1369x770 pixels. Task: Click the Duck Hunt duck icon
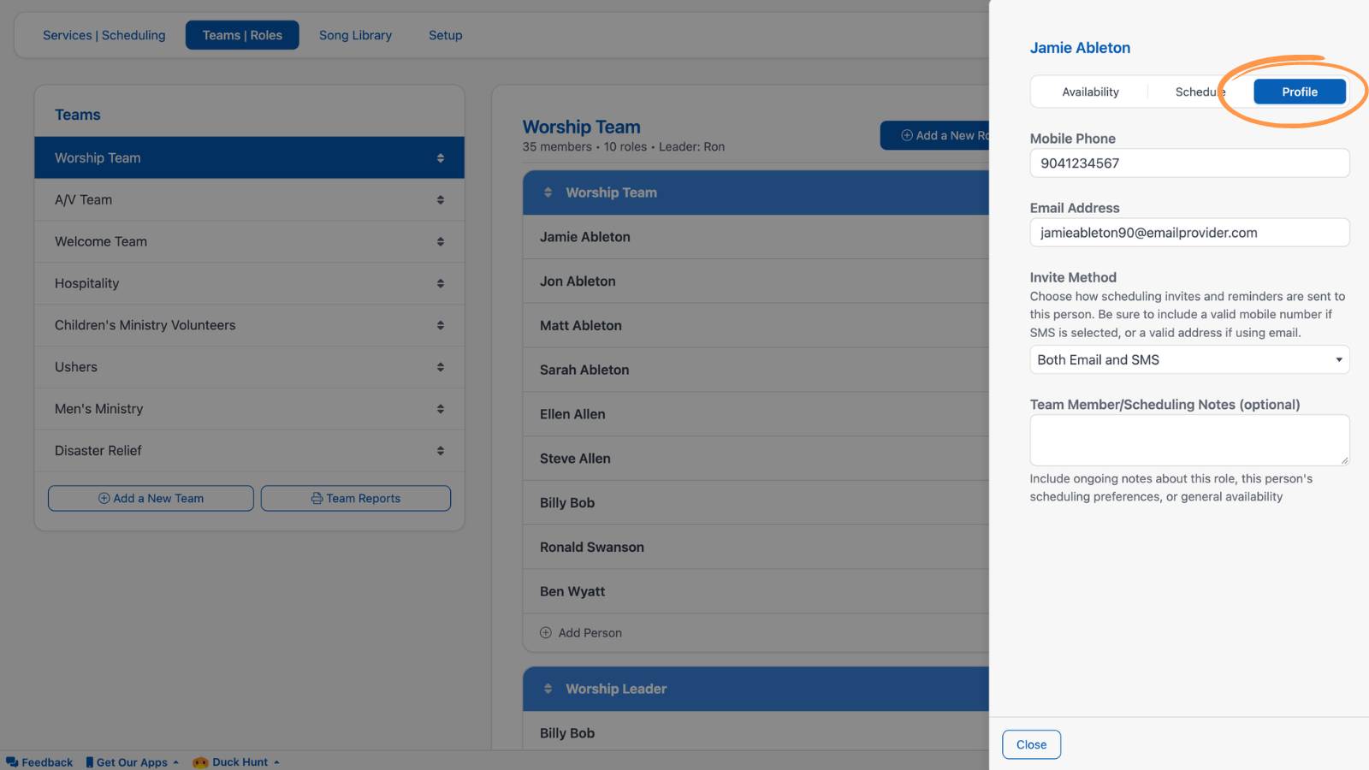point(200,762)
